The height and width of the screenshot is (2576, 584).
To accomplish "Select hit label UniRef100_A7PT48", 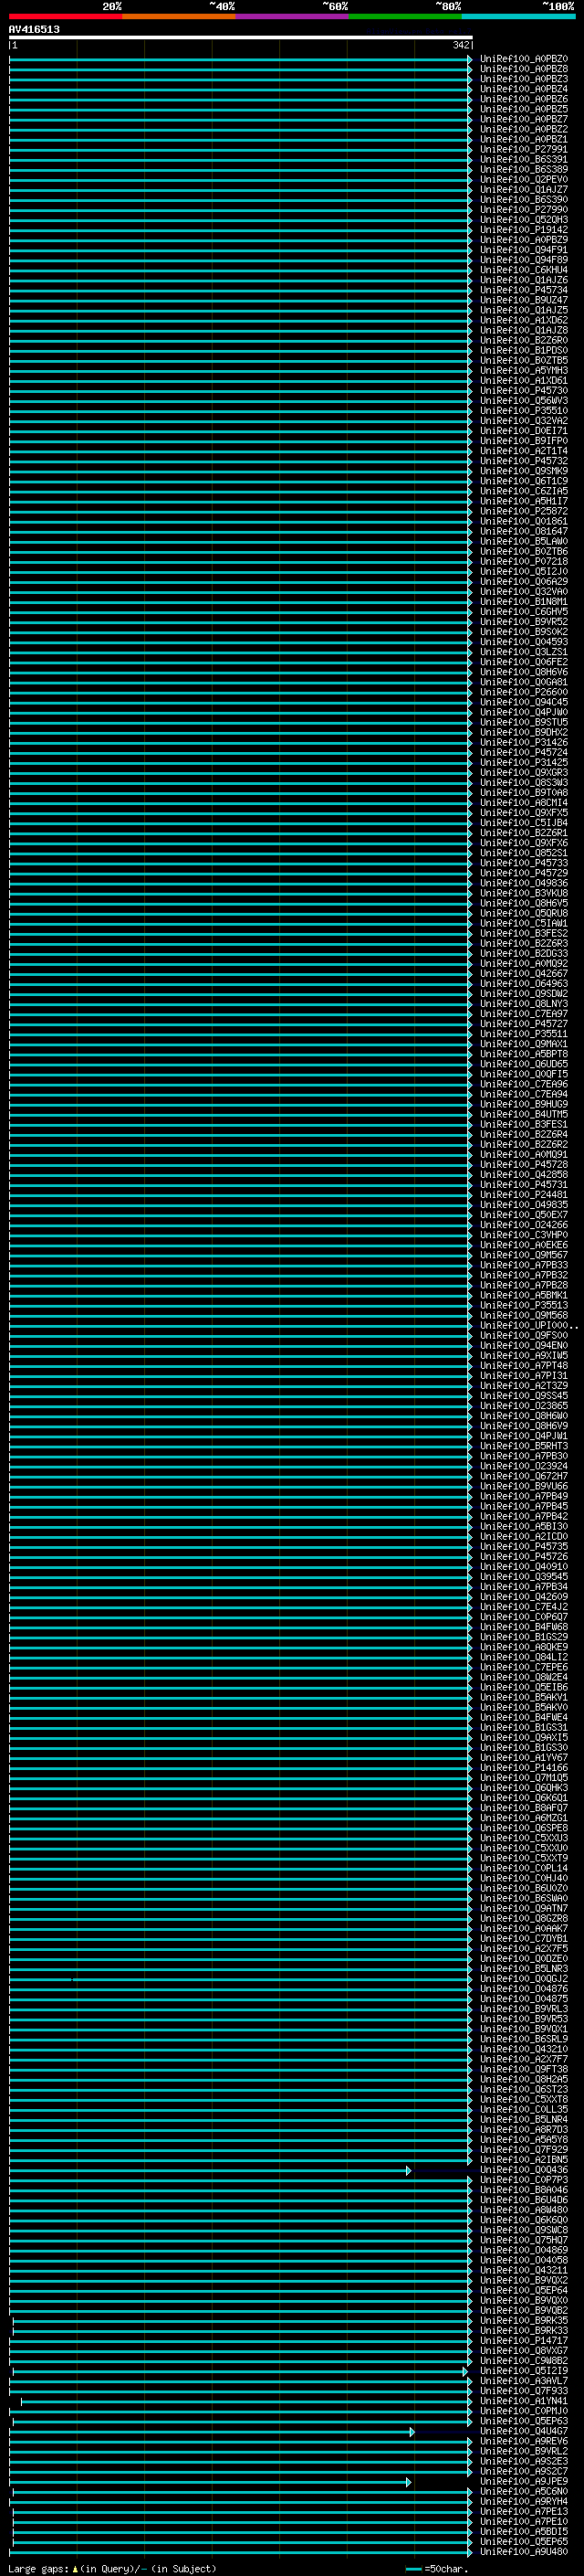I will click(x=524, y=1366).
